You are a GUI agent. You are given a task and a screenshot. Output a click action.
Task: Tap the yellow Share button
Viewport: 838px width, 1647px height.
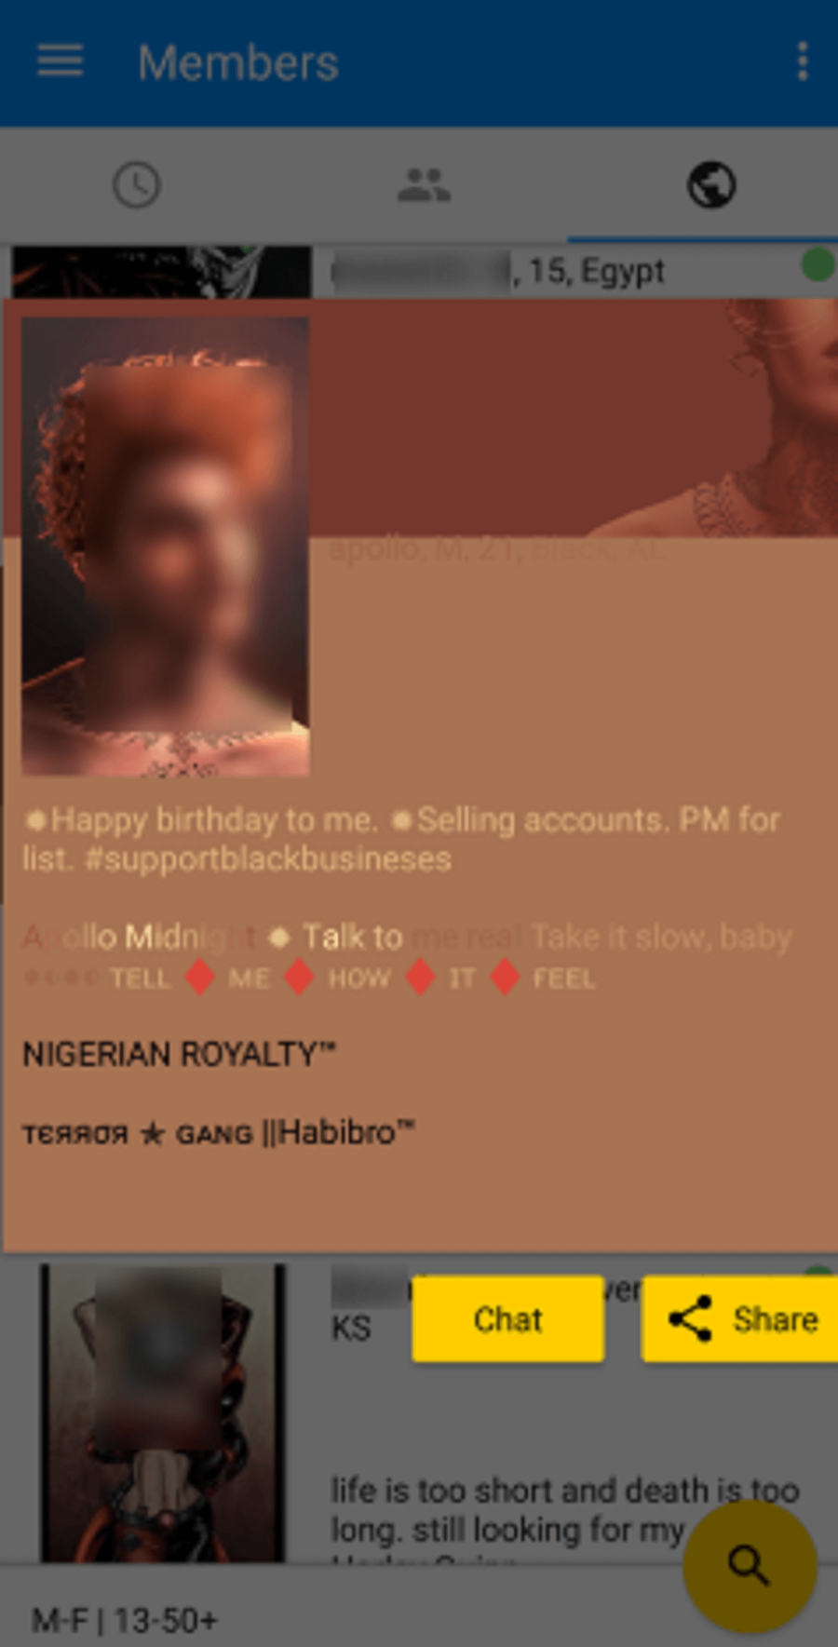tap(740, 1318)
